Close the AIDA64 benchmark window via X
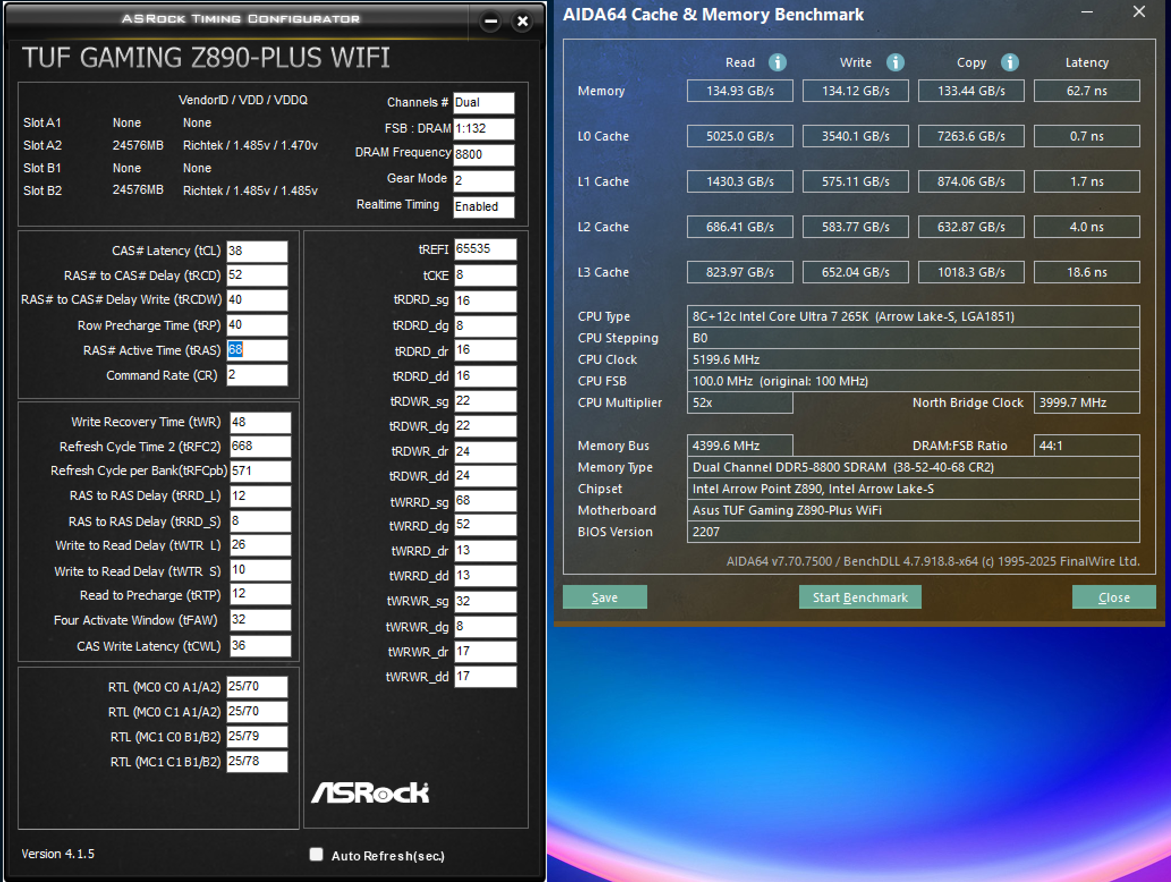 click(x=1139, y=12)
